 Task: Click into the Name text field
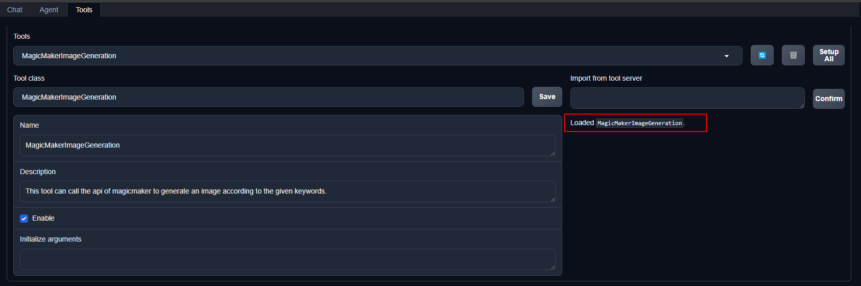pos(288,146)
